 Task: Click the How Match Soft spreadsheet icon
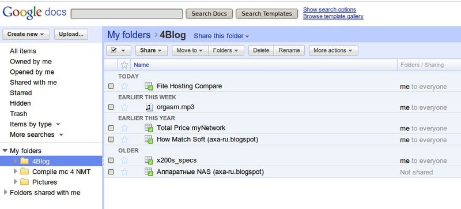149,139
